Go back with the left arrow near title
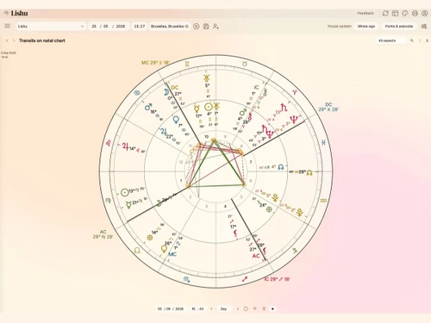431x323 pixels. click(x=7, y=40)
